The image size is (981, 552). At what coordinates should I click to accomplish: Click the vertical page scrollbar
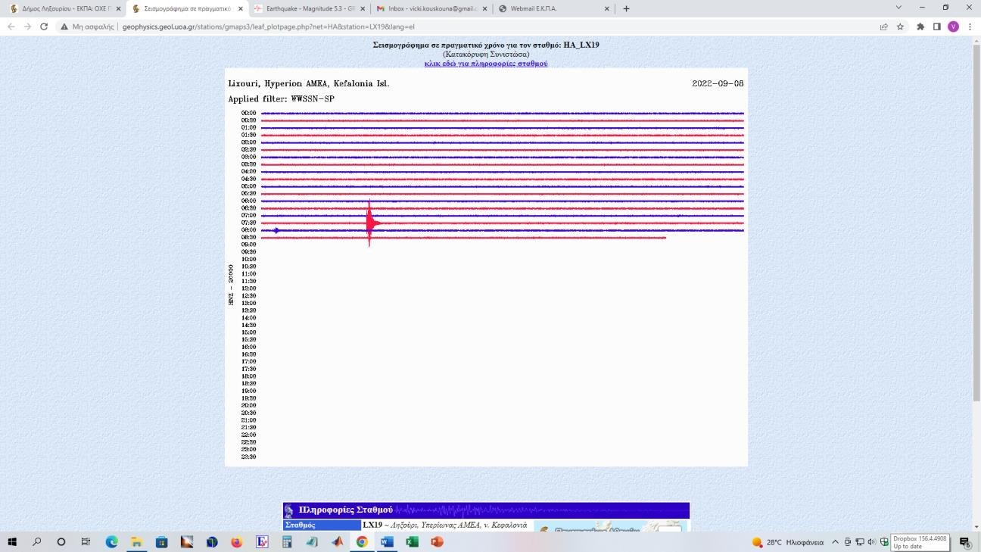coord(975,227)
